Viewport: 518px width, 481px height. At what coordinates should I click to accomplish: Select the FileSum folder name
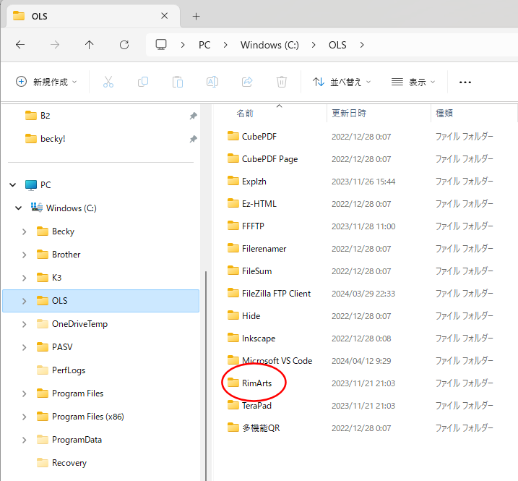pos(256,271)
